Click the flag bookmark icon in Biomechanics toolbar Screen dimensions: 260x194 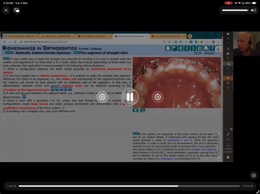[x=174, y=48]
